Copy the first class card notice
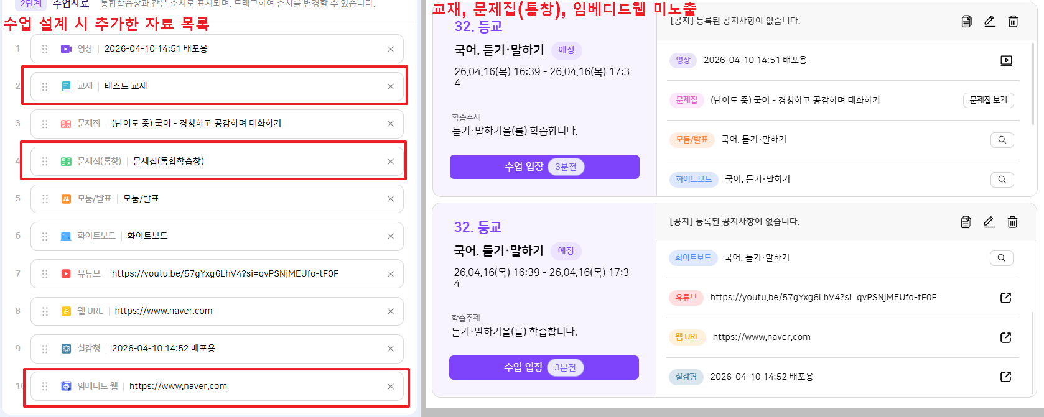The height and width of the screenshot is (417, 1044). 966,21
